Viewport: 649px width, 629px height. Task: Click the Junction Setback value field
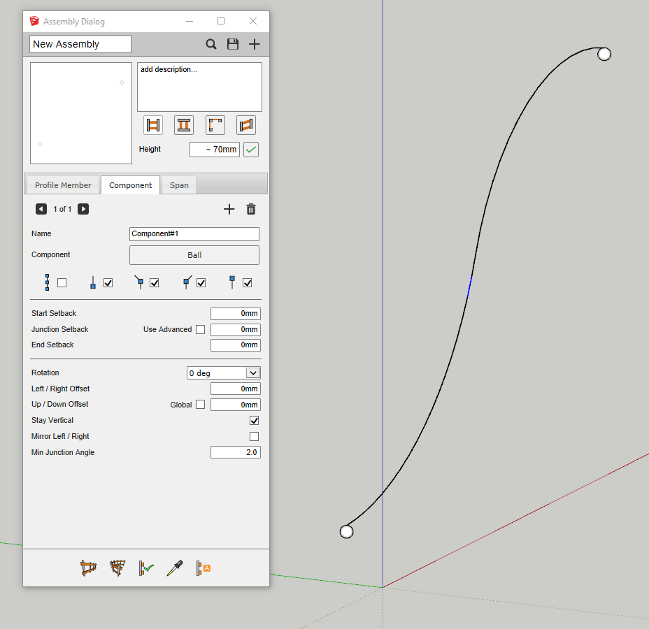click(236, 330)
